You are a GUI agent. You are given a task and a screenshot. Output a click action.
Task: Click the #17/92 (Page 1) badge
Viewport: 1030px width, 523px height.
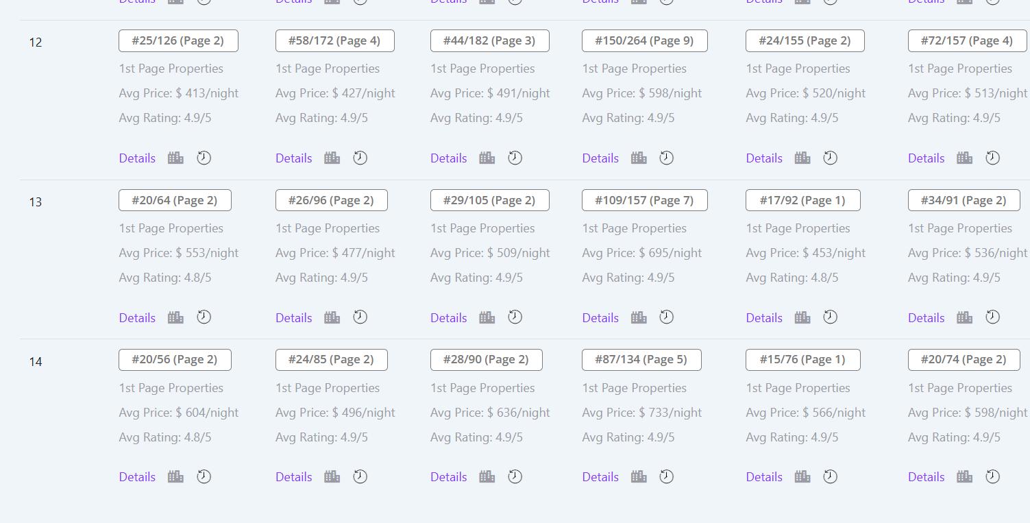click(x=803, y=200)
